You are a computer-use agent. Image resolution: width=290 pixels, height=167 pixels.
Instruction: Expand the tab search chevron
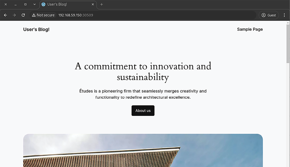pos(34,4)
